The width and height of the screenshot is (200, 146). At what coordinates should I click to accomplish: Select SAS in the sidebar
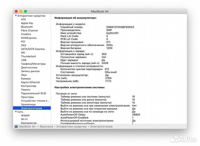pyautogui.click(x=23, y=45)
